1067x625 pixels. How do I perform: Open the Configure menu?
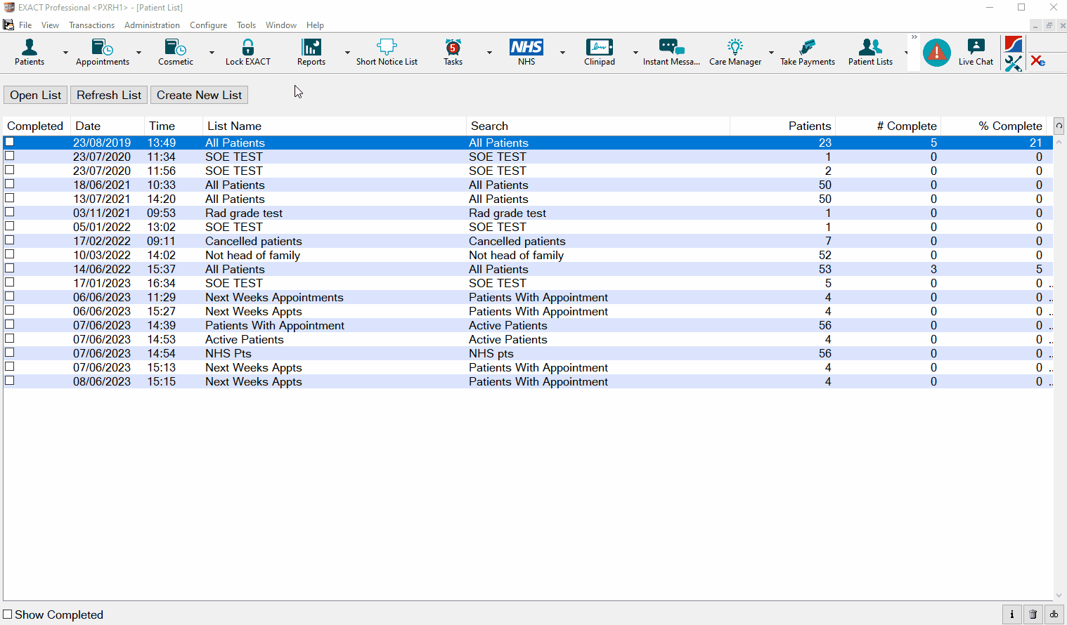pos(208,25)
